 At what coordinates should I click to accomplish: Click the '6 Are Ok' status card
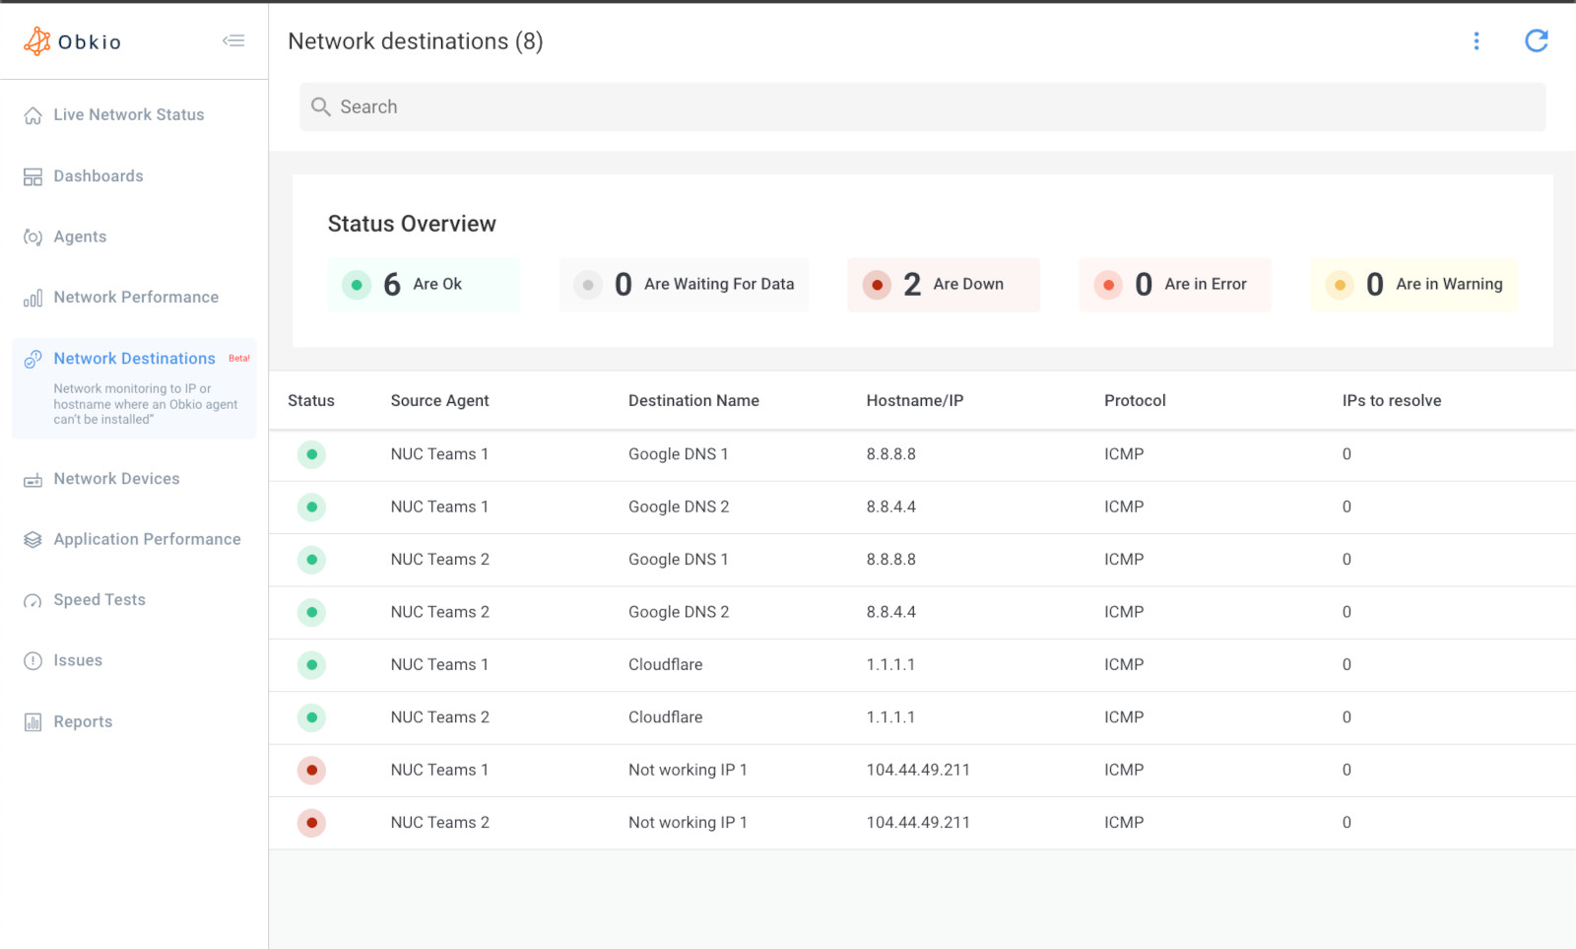click(423, 284)
